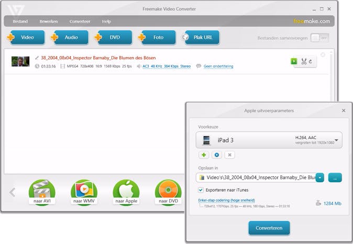Close the Apple uitvoerparameters dialog
The image size is (353, 244).
[344, 110]
